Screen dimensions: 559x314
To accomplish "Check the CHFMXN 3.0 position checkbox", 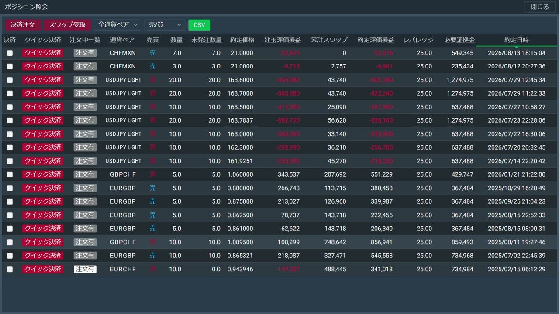I will click(10, 67).
